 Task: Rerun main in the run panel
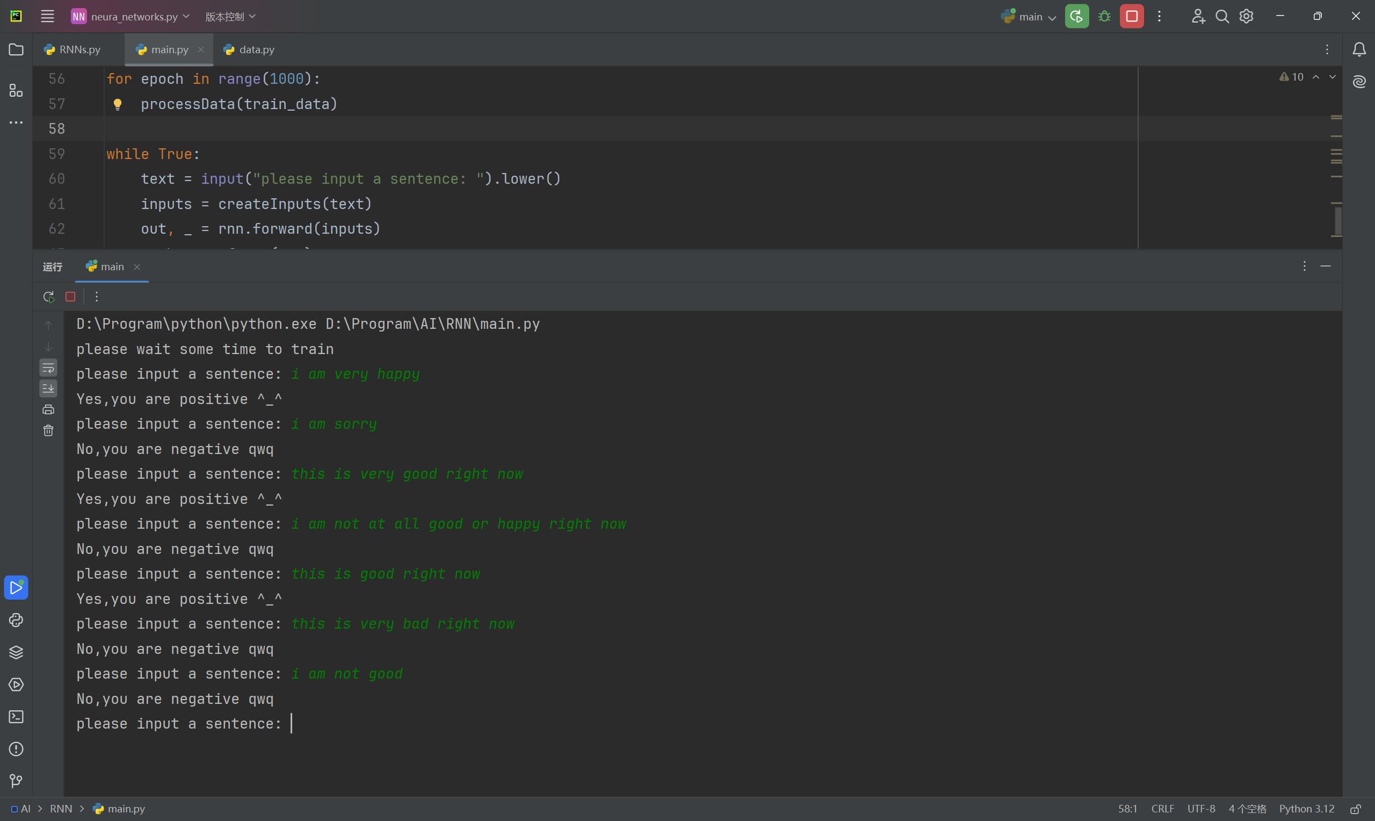click(49, 297)
